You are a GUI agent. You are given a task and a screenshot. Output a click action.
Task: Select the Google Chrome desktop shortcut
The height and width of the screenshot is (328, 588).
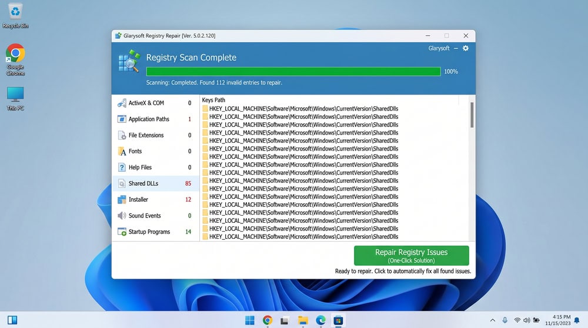tap(15, 59)
